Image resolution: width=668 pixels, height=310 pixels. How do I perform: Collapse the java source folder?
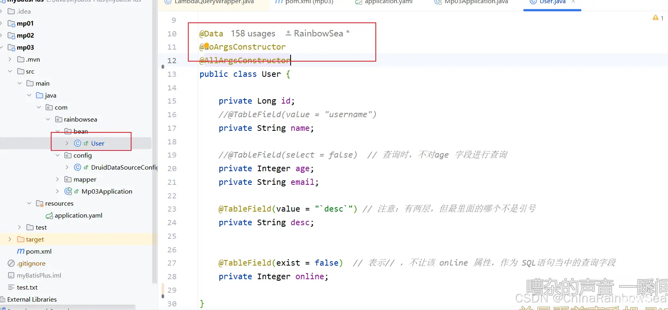(29, 95)
